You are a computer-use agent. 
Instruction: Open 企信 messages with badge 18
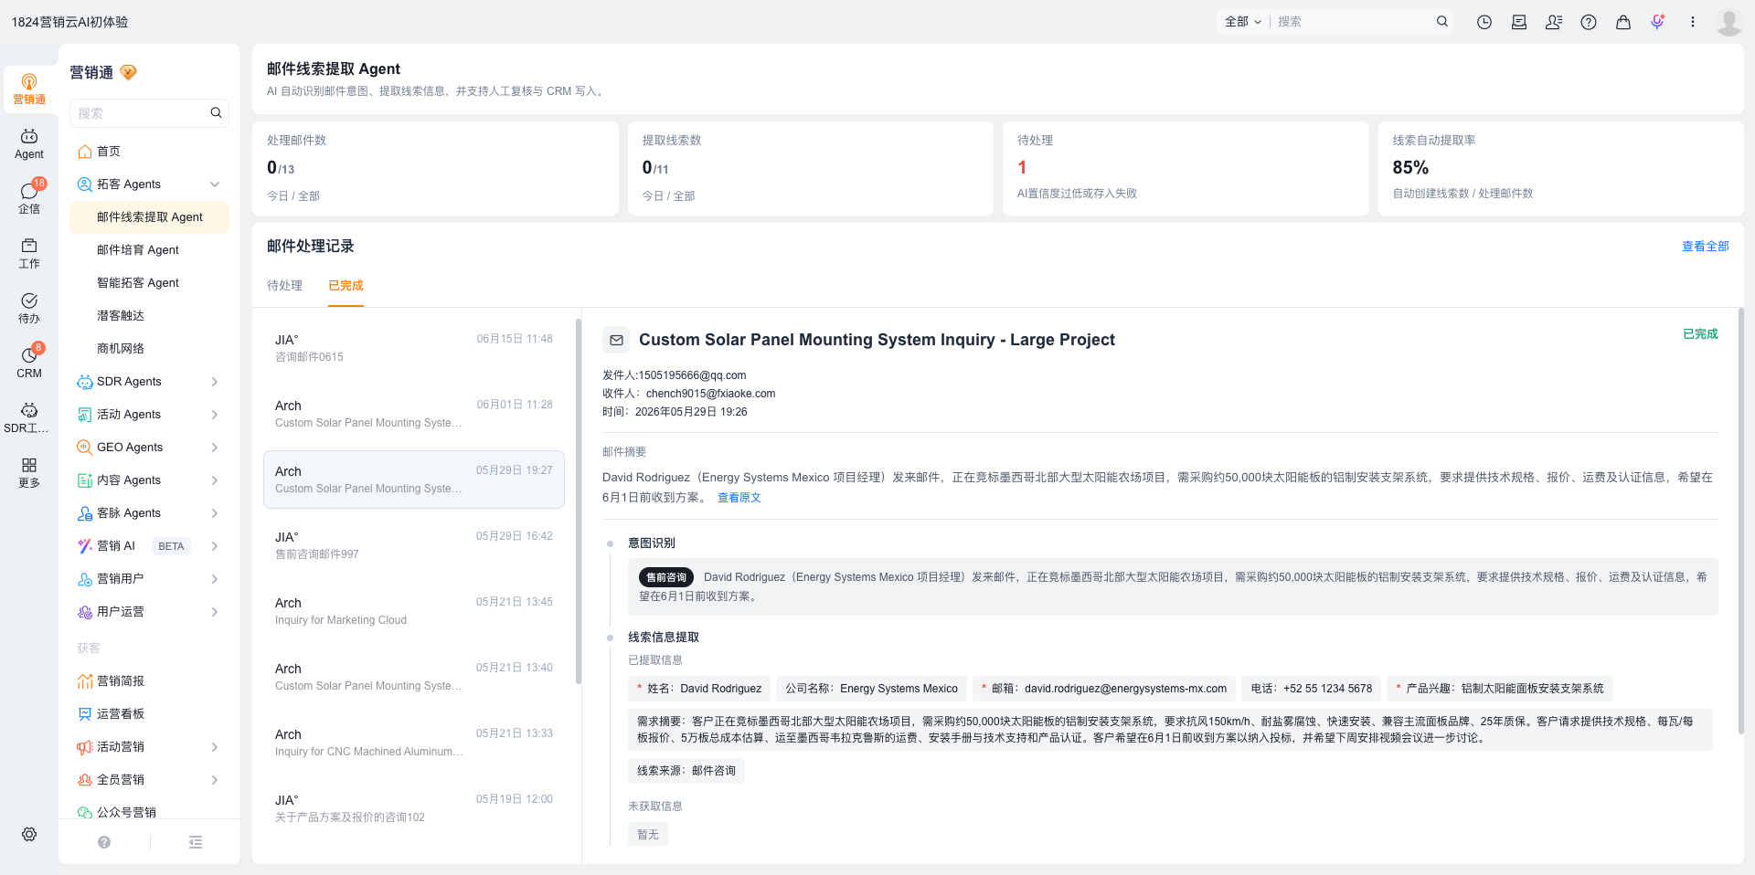tap(29, 197)
